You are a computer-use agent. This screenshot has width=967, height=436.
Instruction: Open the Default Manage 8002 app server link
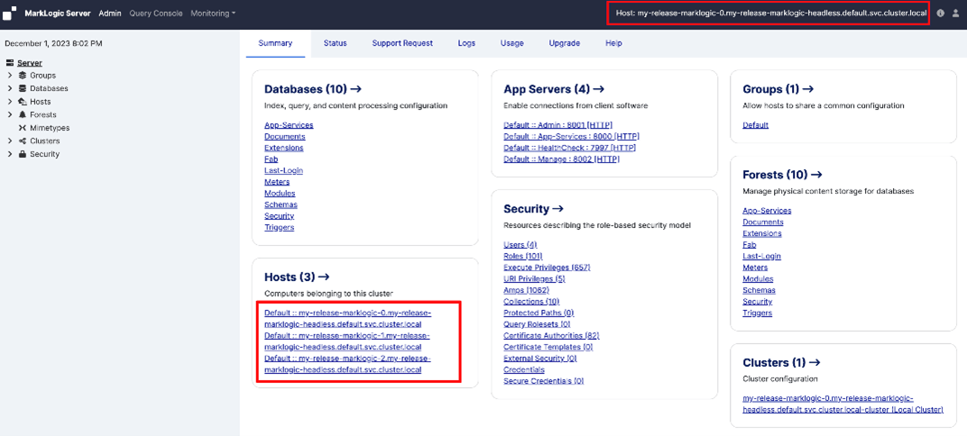(561, 159)
